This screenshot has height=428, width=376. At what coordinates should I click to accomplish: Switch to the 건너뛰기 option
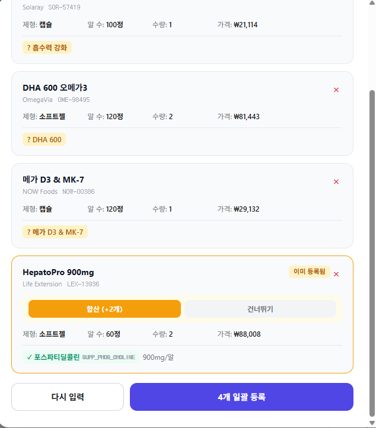point(260,309)
